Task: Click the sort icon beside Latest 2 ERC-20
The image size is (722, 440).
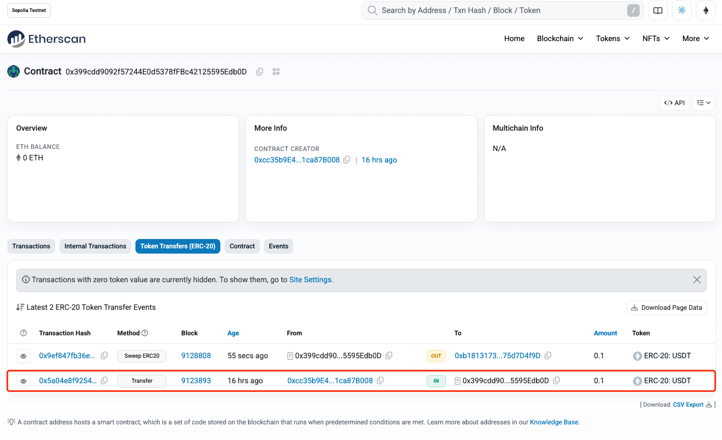Action: coord(20,307)
